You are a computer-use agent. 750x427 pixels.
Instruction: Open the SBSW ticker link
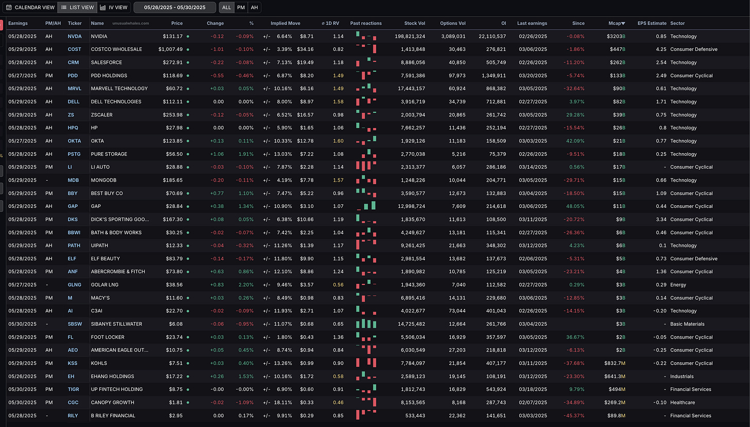pos(75,324)
